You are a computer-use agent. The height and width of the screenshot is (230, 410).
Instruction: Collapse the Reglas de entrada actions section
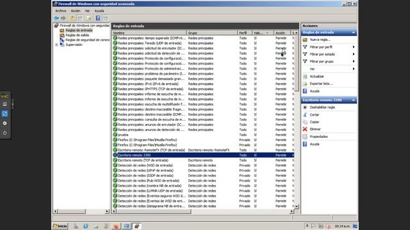[353, 33]
